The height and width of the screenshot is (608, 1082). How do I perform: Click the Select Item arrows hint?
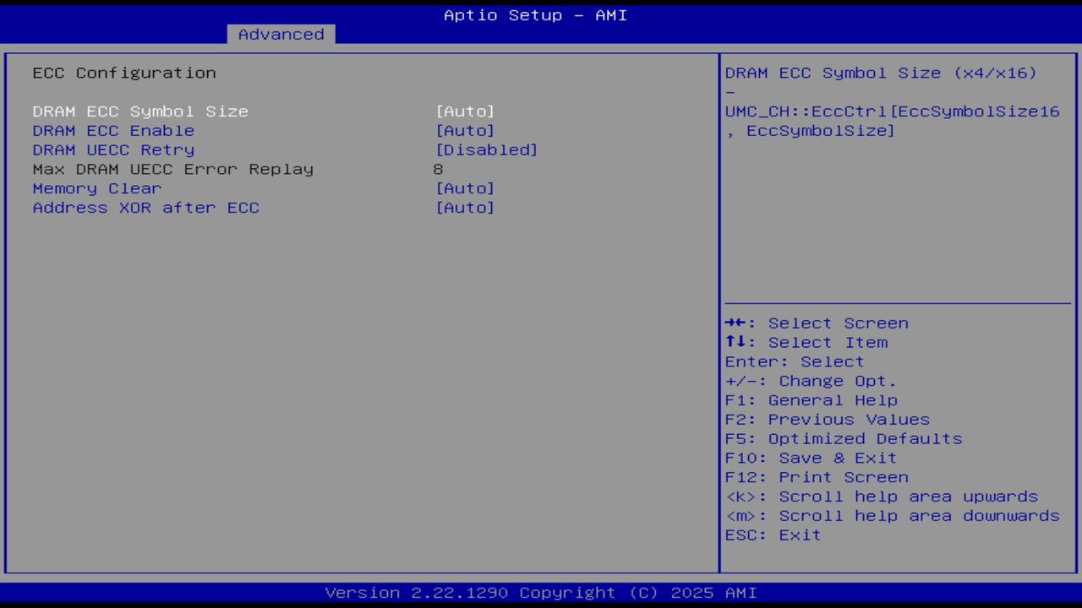coord(806,343)
